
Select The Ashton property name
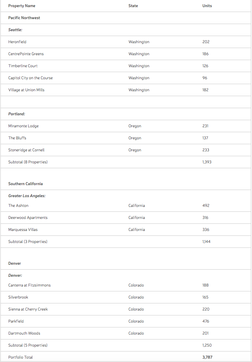pos(18,206)
